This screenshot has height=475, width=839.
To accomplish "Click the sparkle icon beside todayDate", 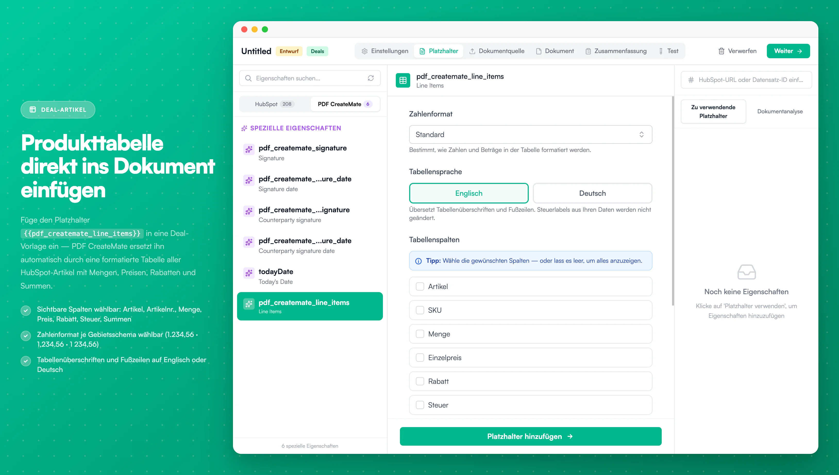I will 249,273.
